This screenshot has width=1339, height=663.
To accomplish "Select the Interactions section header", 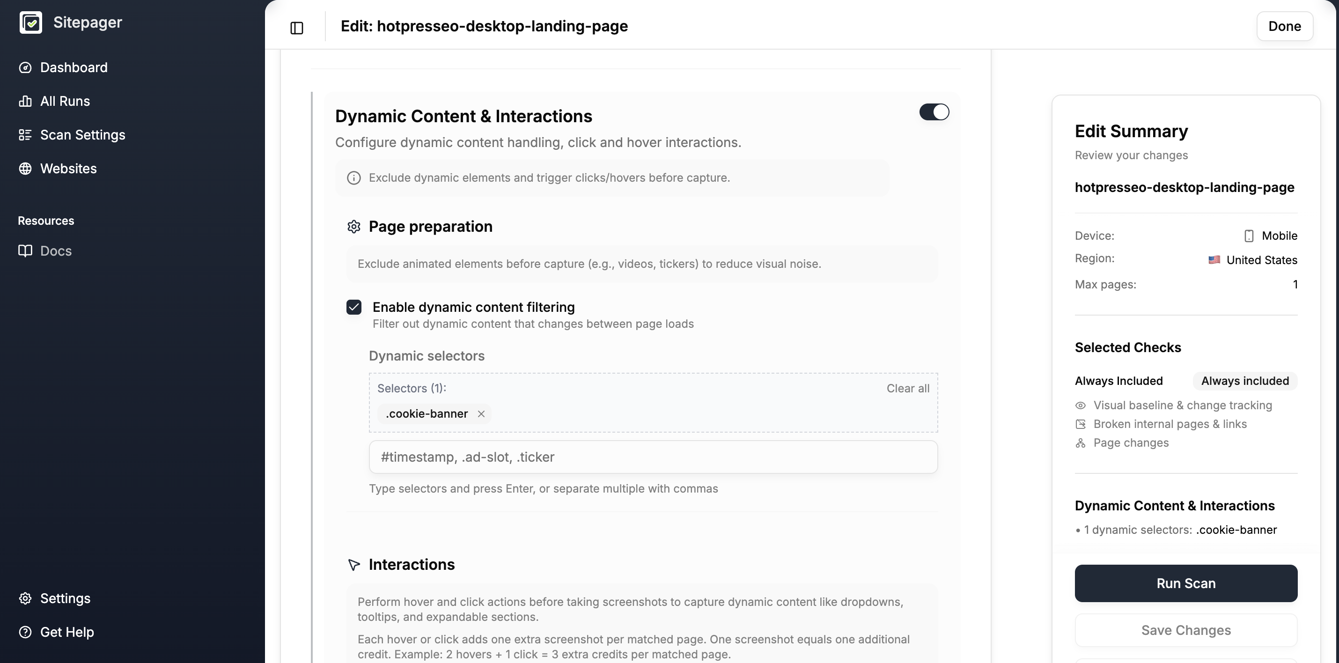I will click(x=411, y=565).
